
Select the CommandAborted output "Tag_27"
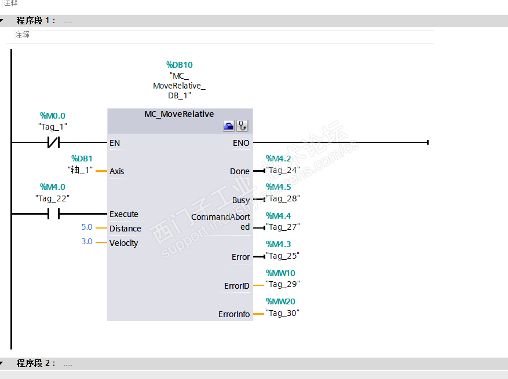[x=283, y=227]
